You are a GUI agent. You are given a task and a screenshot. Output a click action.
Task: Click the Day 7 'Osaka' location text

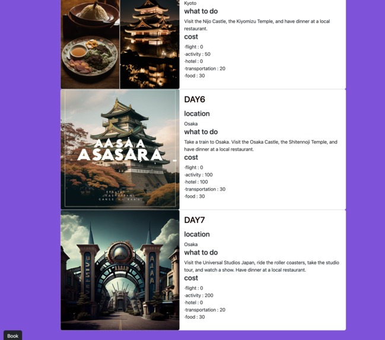click(x=191, y=244)
